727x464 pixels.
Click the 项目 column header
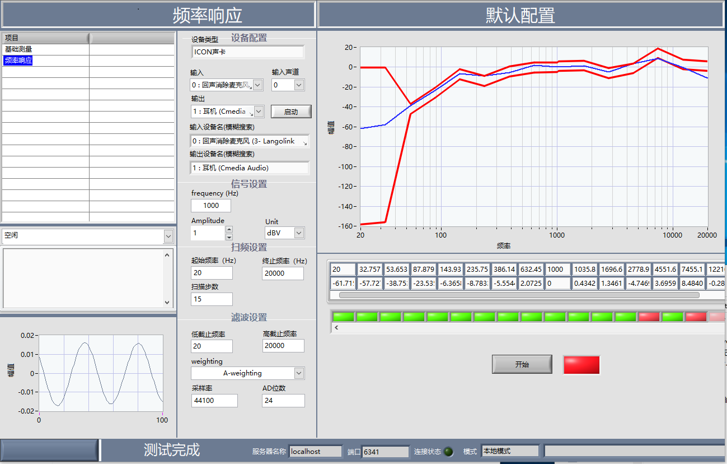coord(45,38)
